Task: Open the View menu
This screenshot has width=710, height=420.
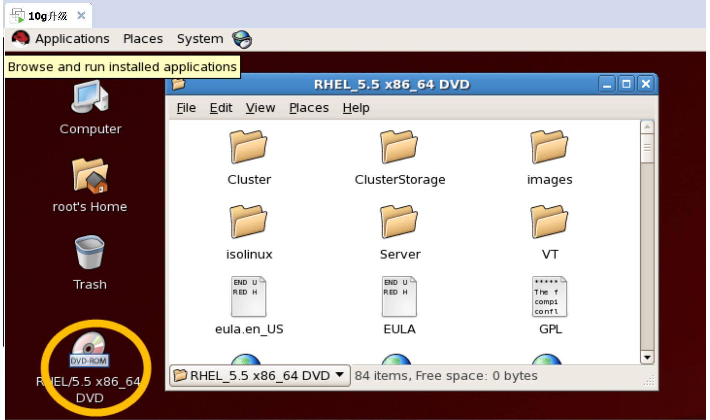Action: 260,108
